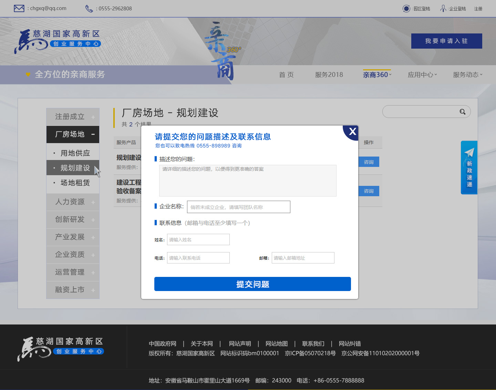Click the phone icon in top bar
496x390 pixels.
point(89,9)
